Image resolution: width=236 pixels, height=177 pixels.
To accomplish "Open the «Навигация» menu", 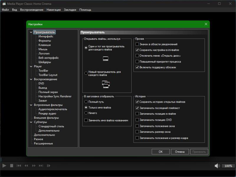I will 53,10.
